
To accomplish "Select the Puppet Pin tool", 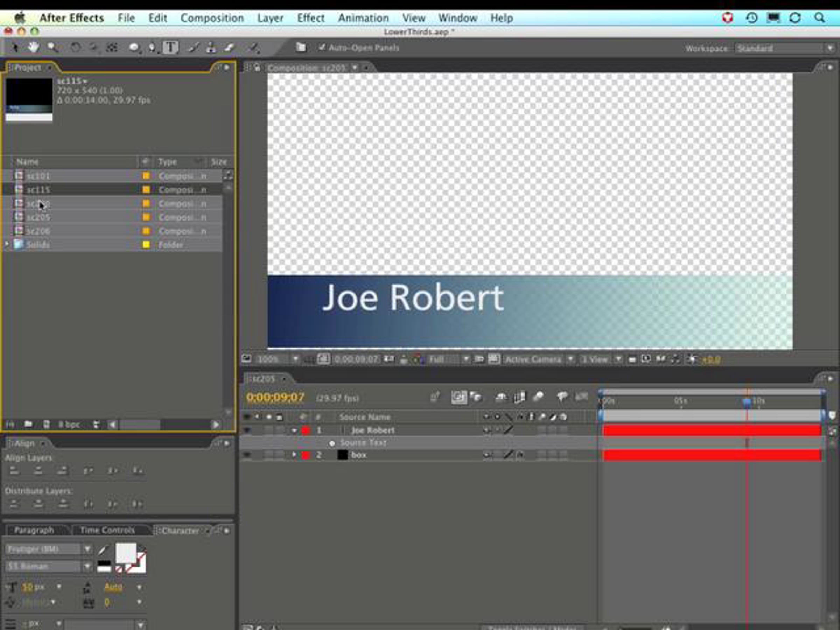I will [x=254, y=48].
